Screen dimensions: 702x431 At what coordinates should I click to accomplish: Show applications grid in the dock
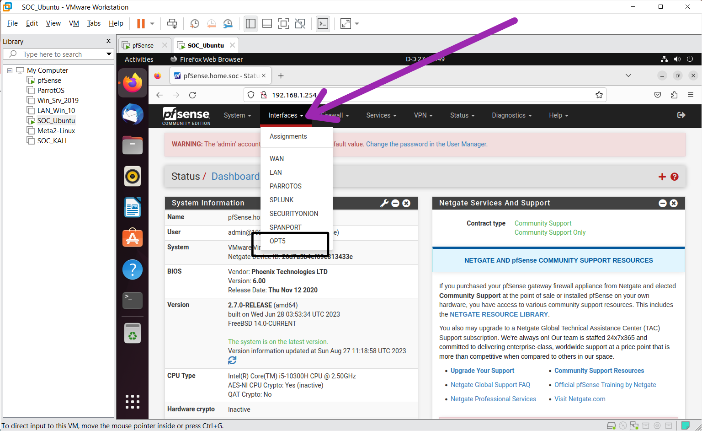[133, 401]
